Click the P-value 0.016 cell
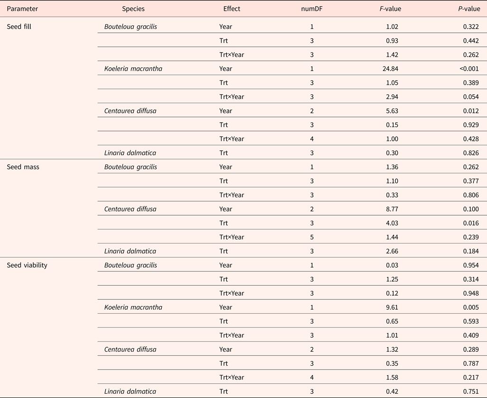 pyautogui.click(x=471, y=223)
